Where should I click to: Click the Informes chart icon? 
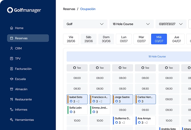11,109
